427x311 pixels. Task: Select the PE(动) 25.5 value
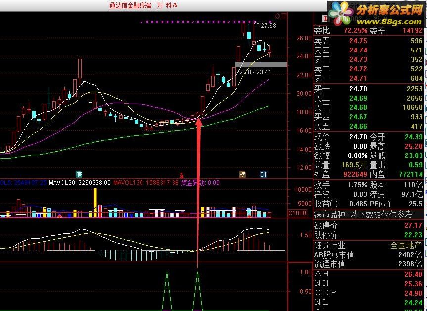pyautogui.click(x=416, y=204)
